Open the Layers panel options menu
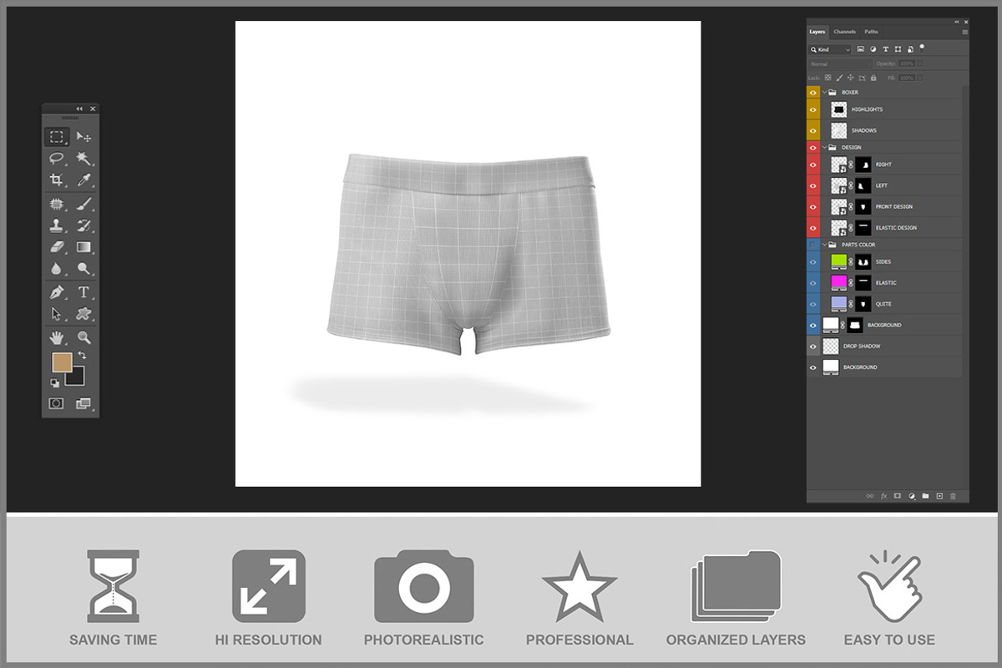1002x668 pixels. tap(964, 32)
